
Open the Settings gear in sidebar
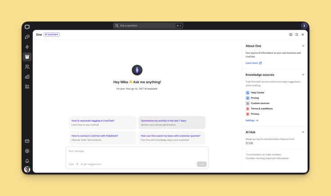[27, 151]
